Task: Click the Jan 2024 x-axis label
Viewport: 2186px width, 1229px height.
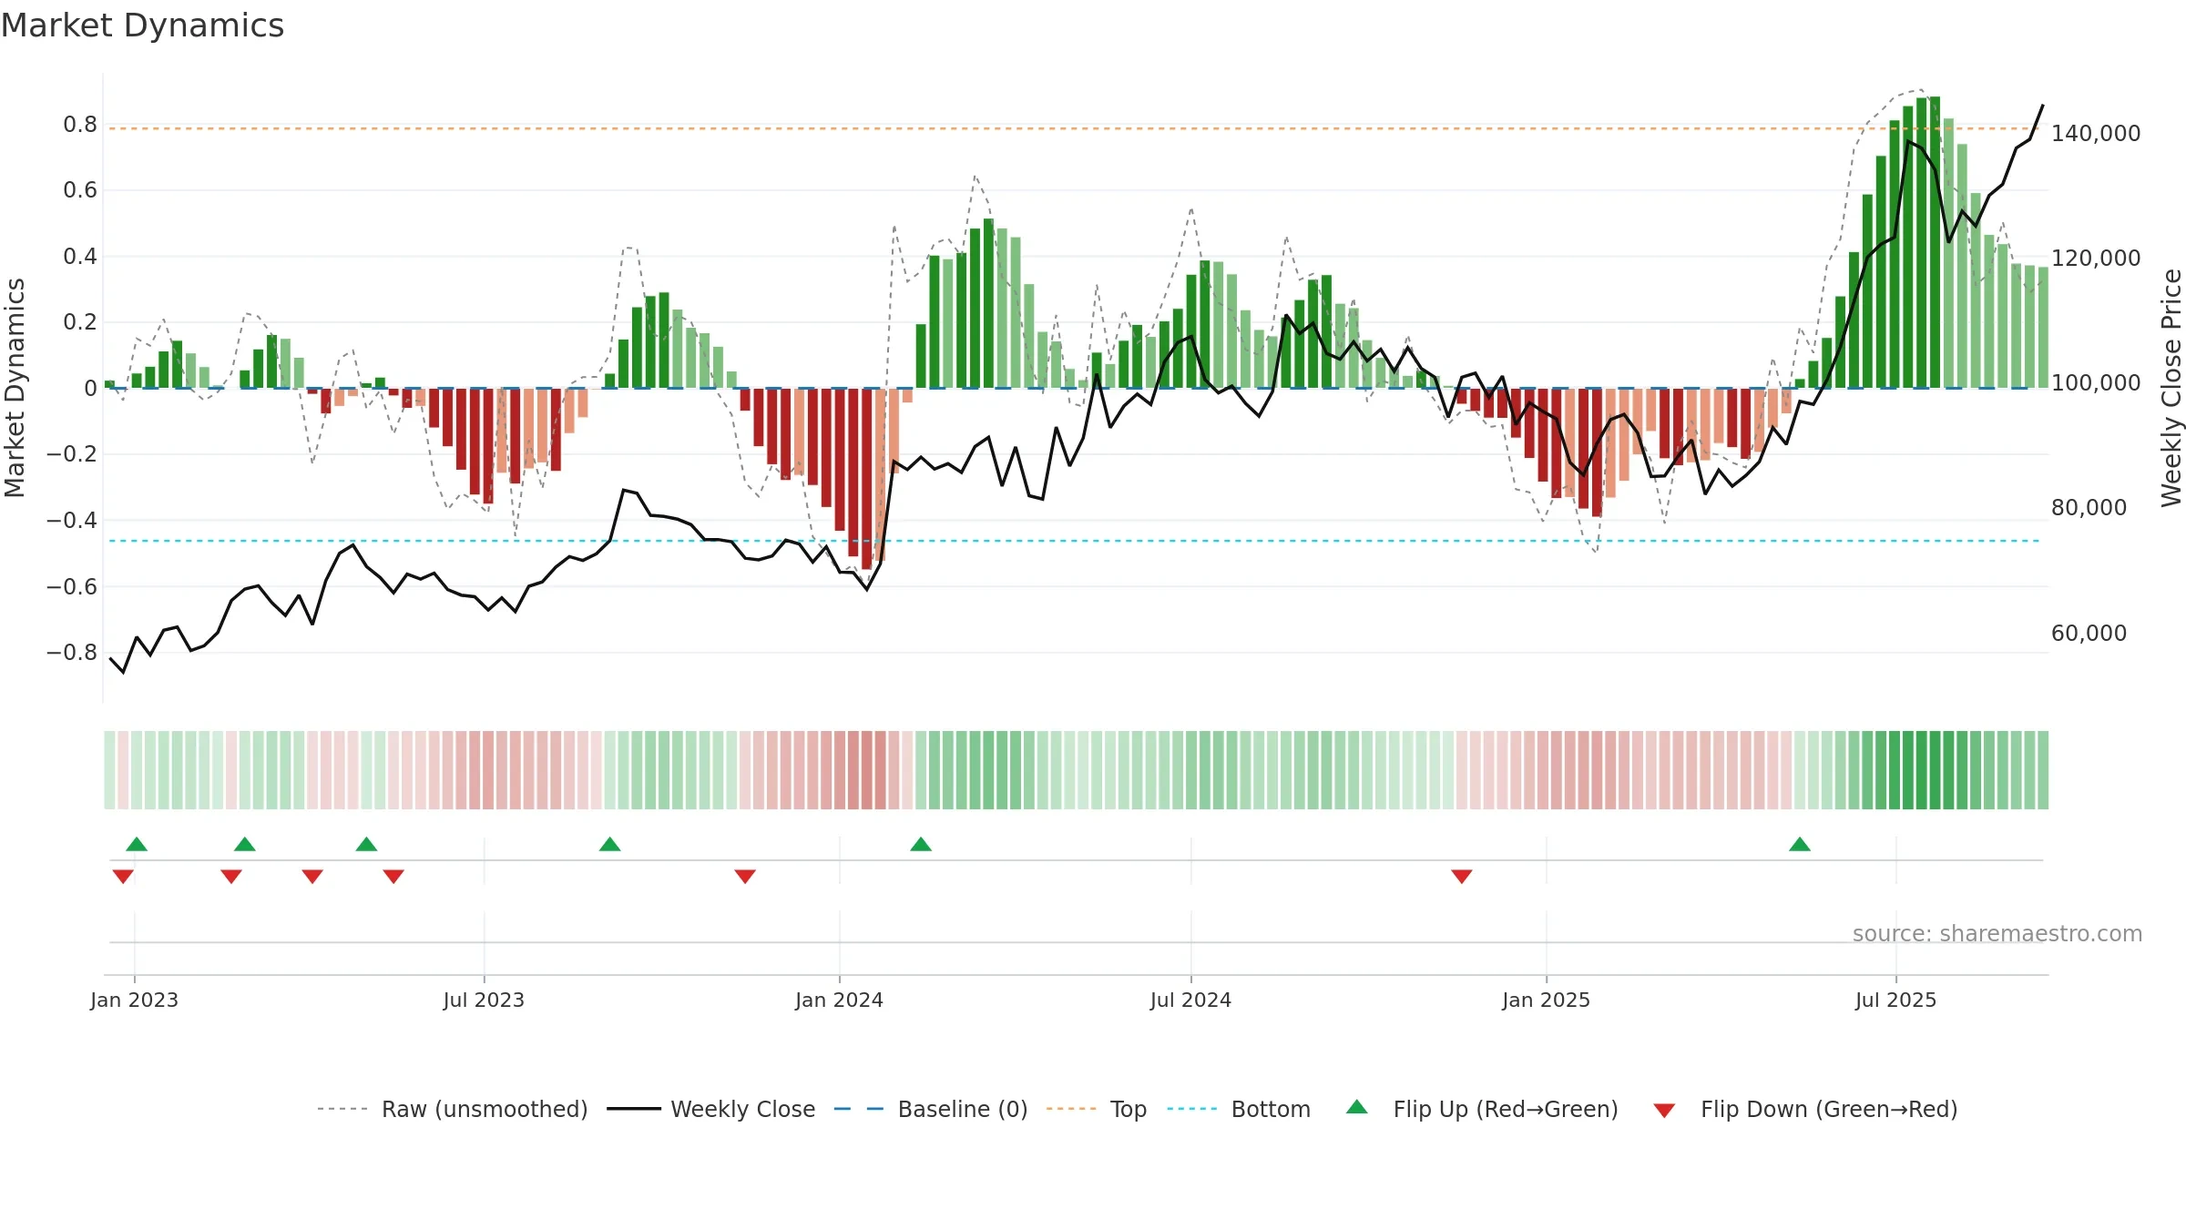Action: pos(839,1000)
